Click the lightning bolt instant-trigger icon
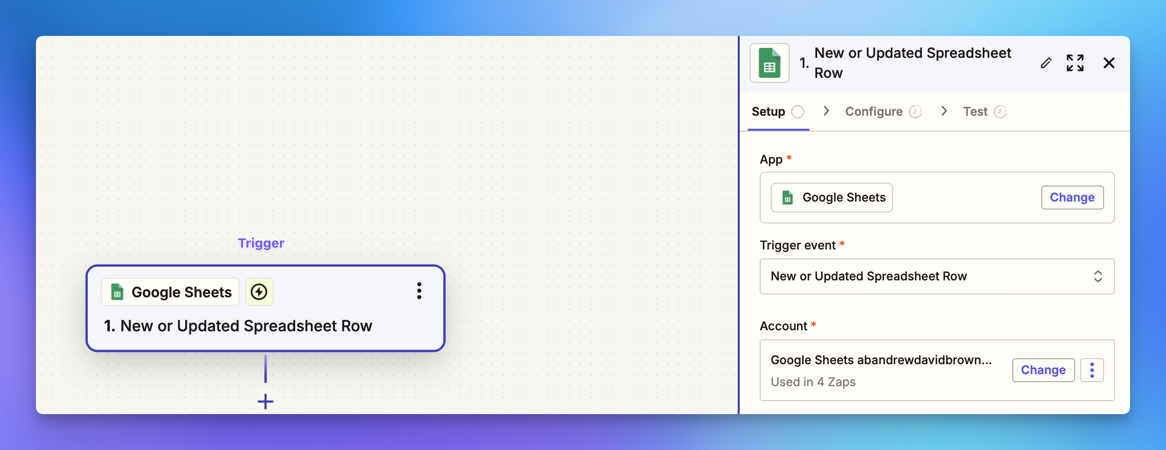Viewport: 1166px width, 450px height. (259, 292)
